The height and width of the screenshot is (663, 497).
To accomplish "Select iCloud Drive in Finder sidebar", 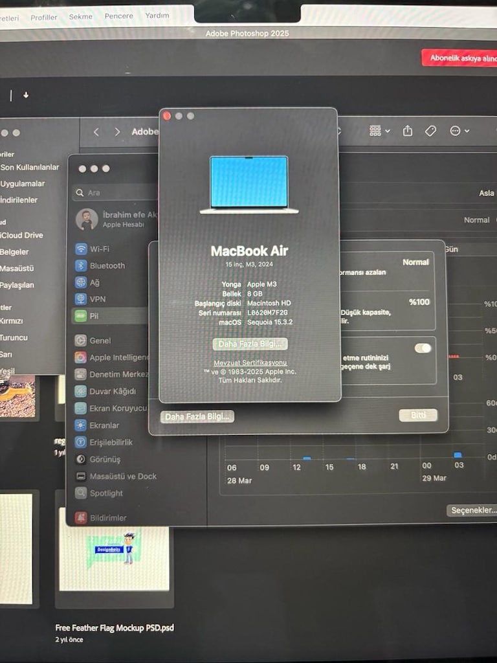I will pyautogui.click(x=21, y=235).
